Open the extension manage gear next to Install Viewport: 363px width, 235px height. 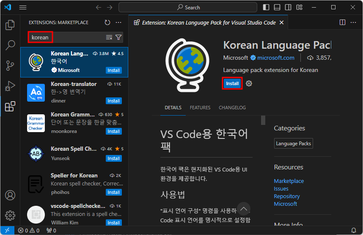249,83
